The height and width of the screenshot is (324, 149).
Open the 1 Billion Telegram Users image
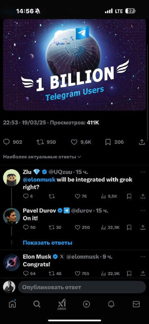click(x=74, y=65)
